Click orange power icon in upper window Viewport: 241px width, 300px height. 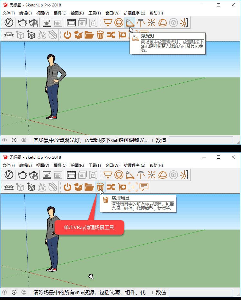coord(67,35)
